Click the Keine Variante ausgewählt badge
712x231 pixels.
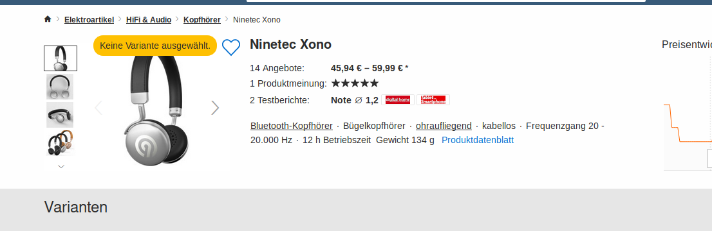click(155, 46)
